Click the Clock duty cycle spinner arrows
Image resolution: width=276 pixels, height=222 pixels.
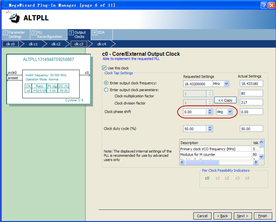[210, 129]
